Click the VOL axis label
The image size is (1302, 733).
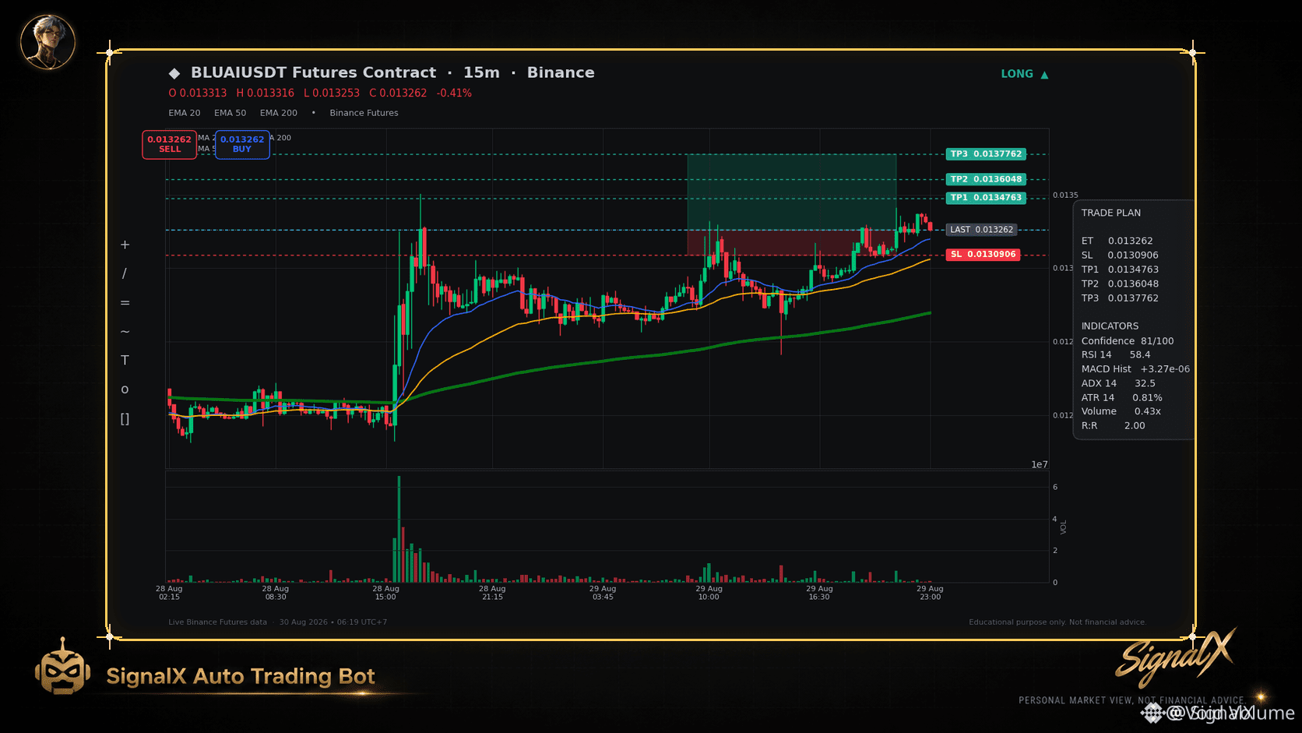coord(1063,527)
